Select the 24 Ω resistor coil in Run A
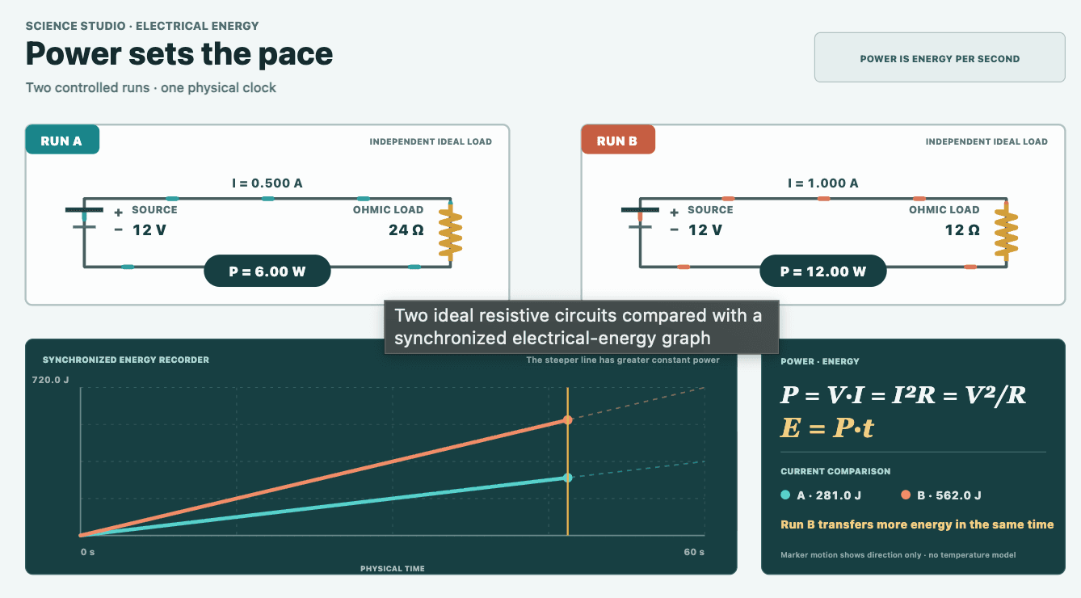1081x598 pixels. click(x=450, y=233)
